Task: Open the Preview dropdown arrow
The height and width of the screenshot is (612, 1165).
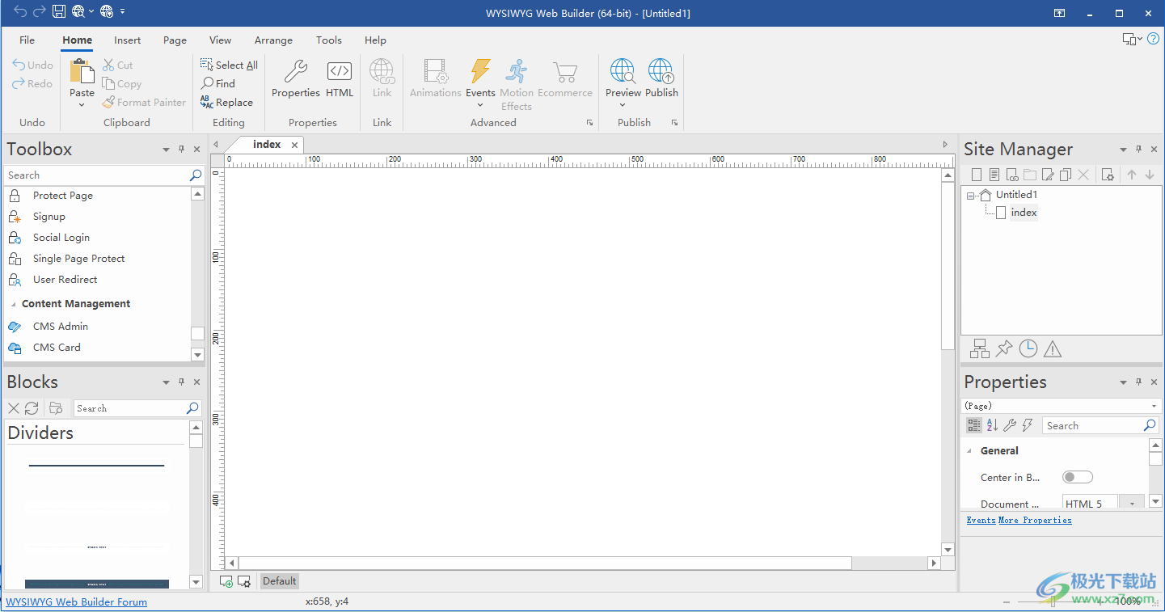Action: click(623, 104)
